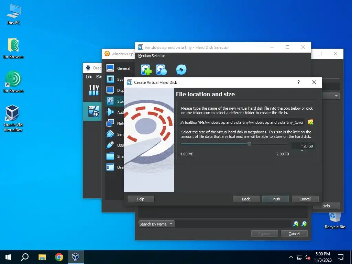Open File Explorer from taskbar
The image size is (352, 264).
click(x=42, y=257)
